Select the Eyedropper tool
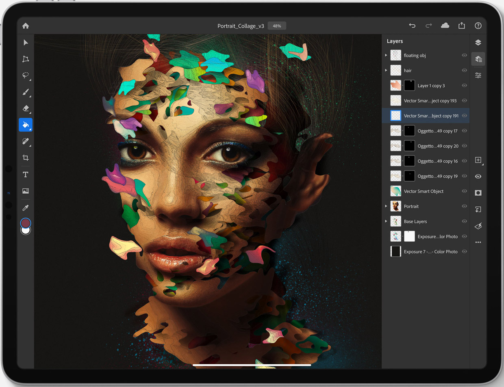The width and height of the screenshot is (504, 387). click(26, 208)
